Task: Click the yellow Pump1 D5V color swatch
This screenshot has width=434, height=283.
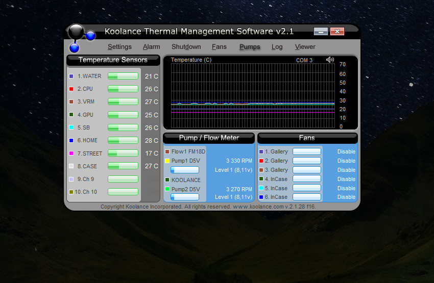Action: (167, 161)
